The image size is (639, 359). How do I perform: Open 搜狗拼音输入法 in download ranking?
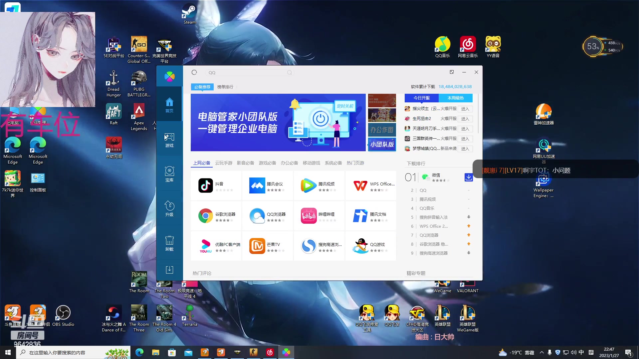click(x=434, y=217)
